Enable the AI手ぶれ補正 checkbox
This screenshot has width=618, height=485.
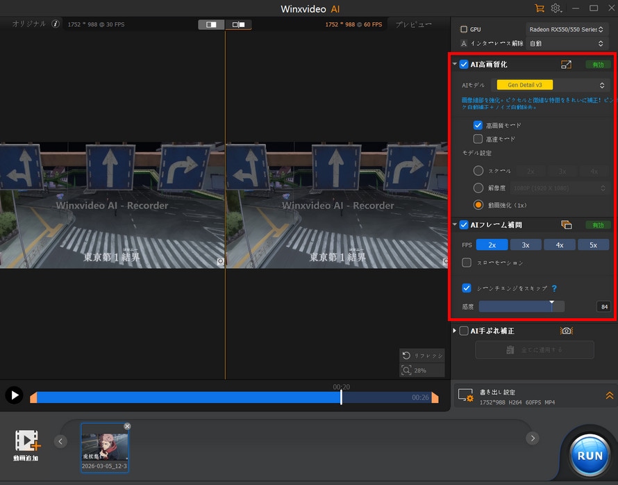point(464,331)
